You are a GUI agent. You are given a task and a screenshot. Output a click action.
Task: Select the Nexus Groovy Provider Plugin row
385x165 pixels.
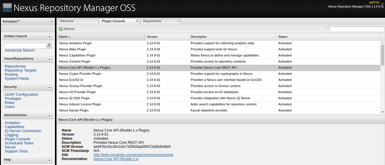pyautogui.click(x=218, y=86)
